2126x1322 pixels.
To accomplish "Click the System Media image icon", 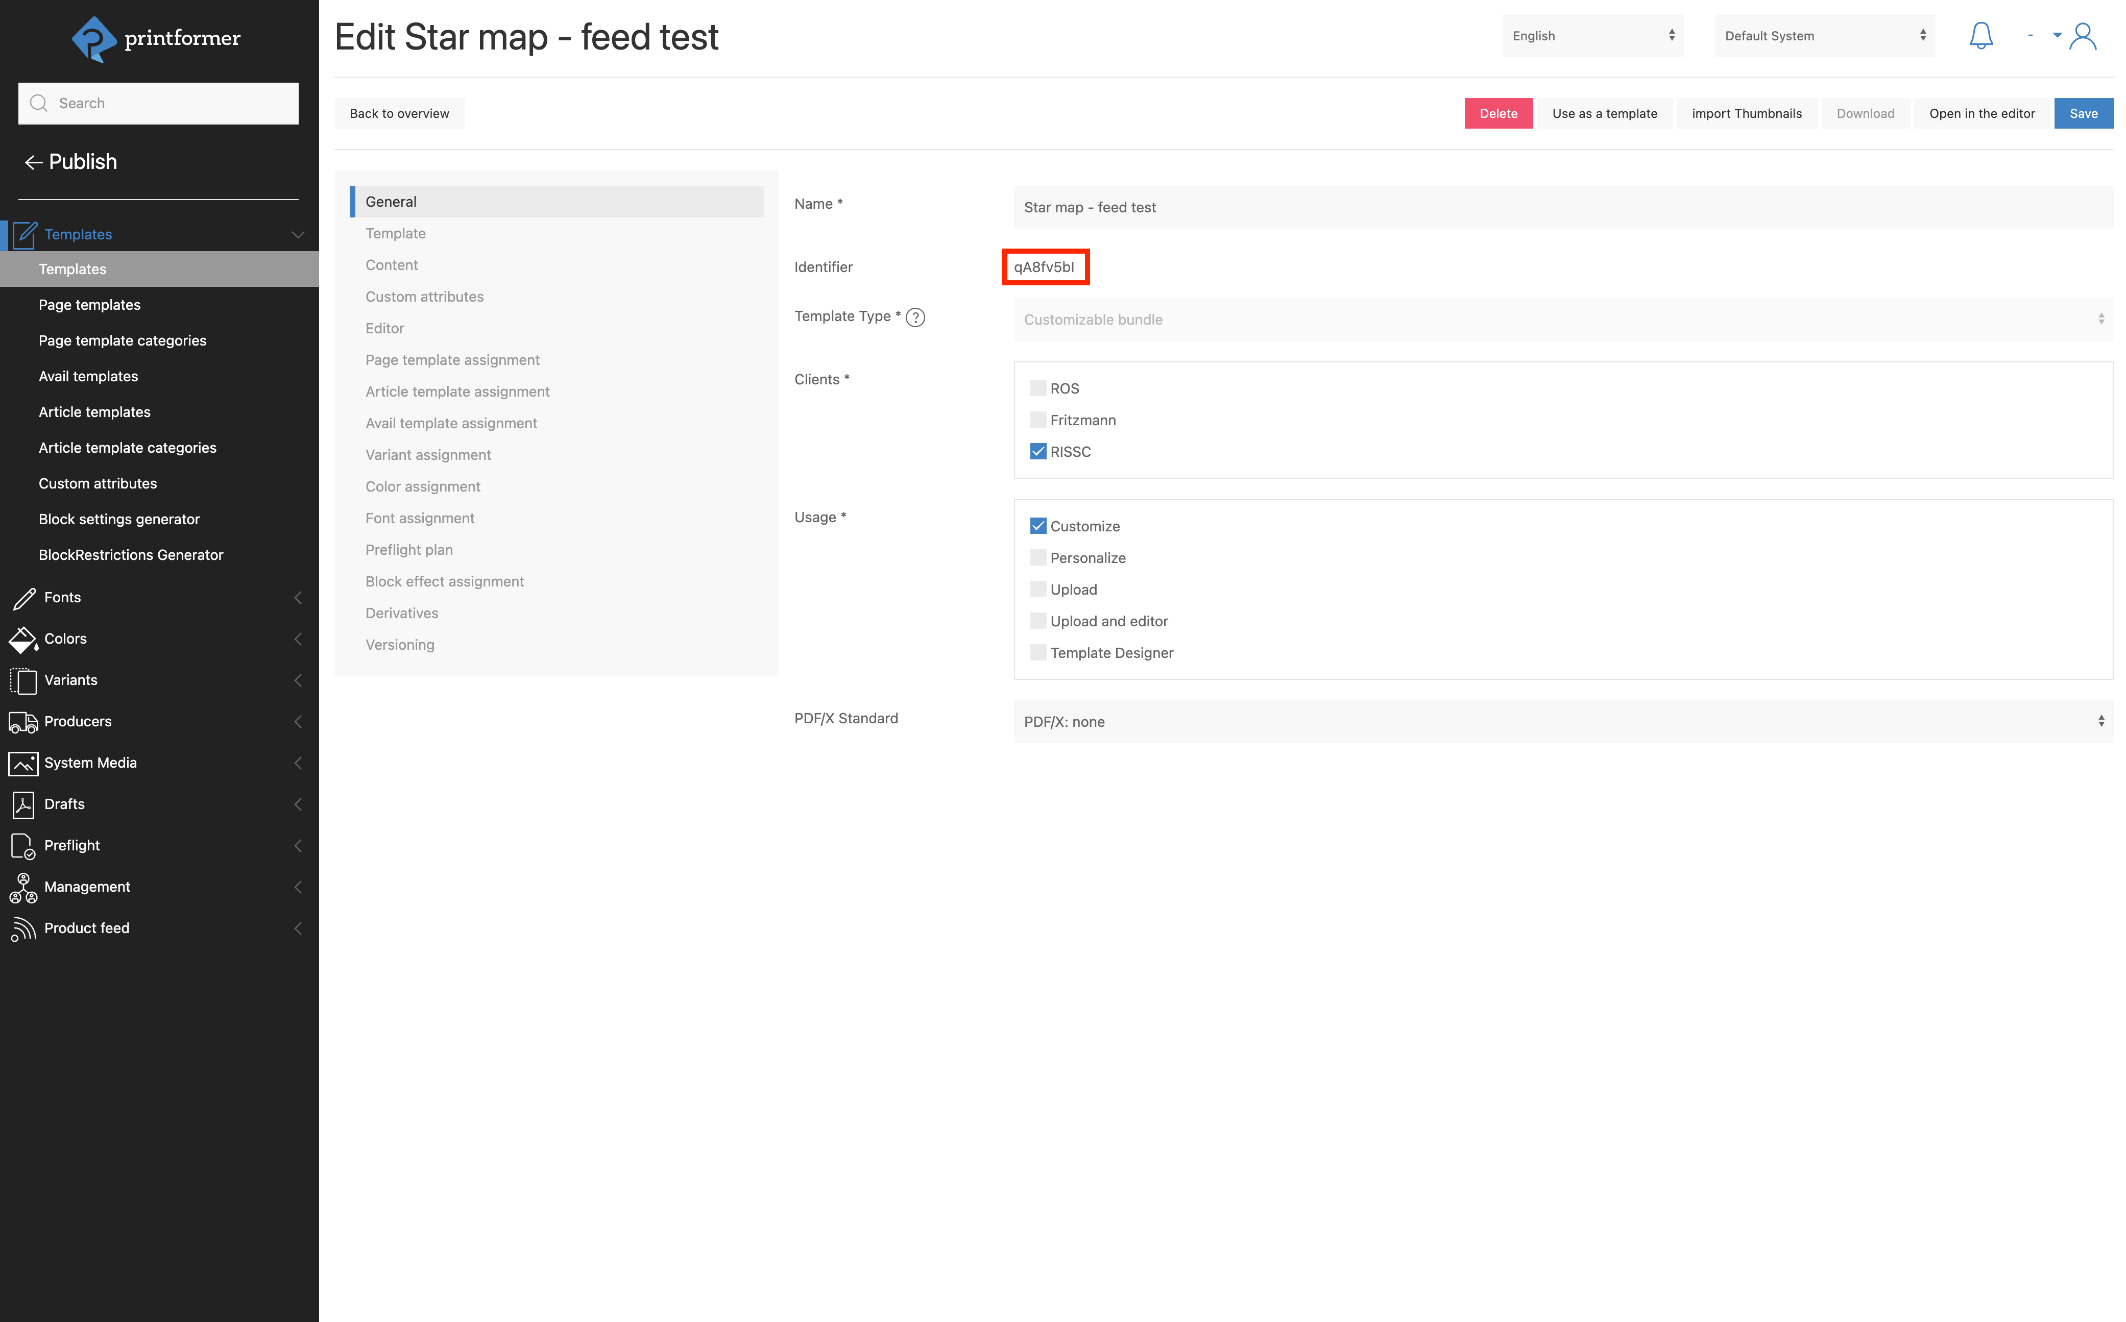I will click(x=23, y=763).
